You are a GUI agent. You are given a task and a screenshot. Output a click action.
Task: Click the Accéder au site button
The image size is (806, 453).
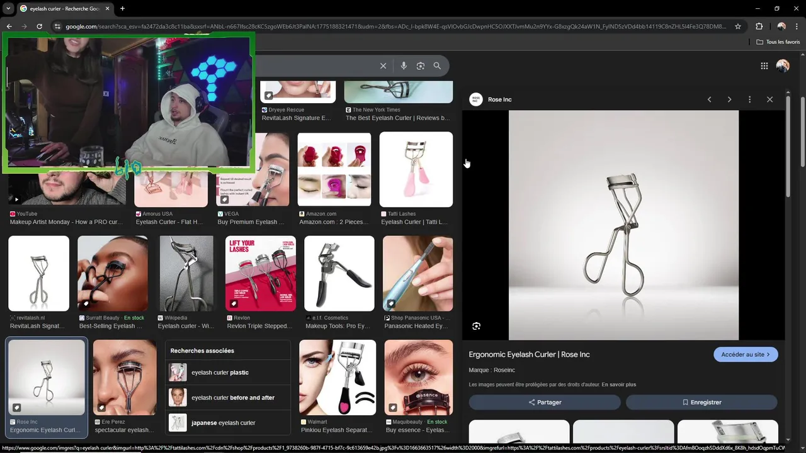click(746, 354)
